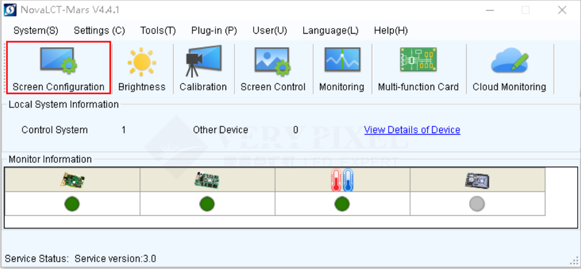Open the User(U) menu
Screen dimensions: 581x269
(x=270, y=31)
